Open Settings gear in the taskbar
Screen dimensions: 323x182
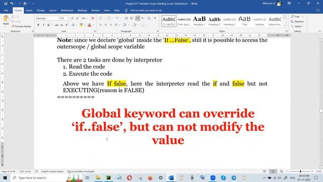(160, 177)
